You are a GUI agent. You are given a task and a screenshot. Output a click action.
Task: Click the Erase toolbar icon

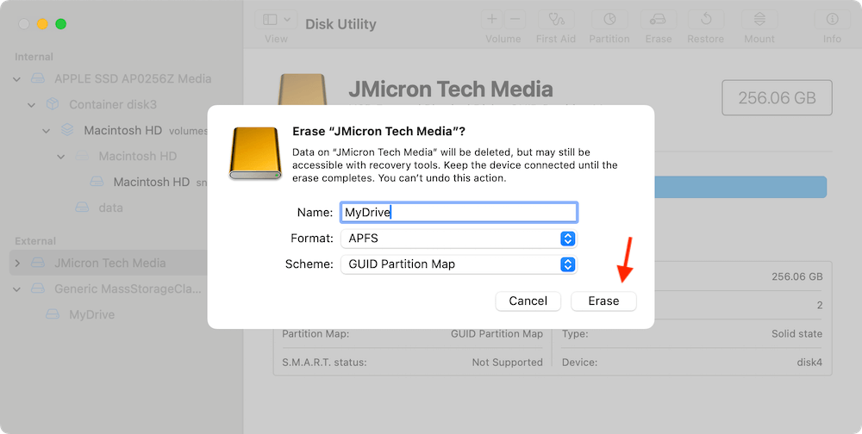658,20
